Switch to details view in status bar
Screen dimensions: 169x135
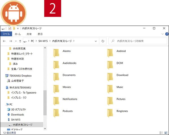click(x=161, y=132)
